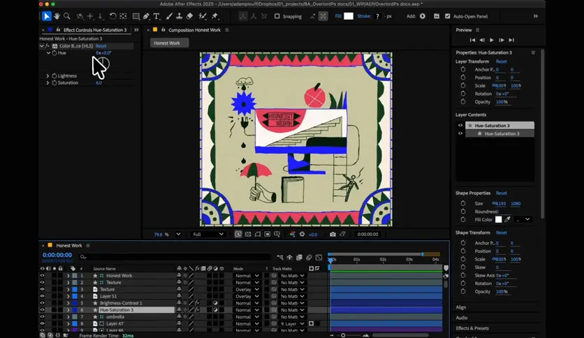Select the Brush tool

[x=169, y=16]
